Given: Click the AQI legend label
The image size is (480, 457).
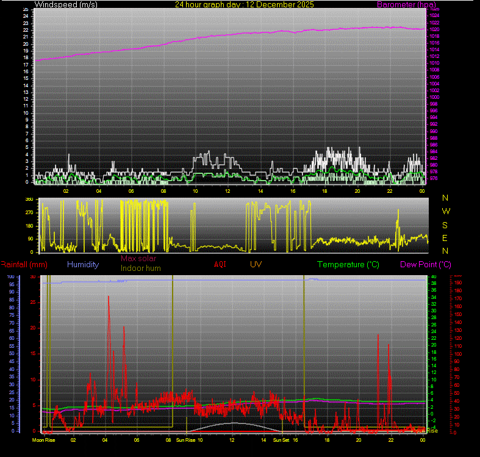Looking at the screenshot, I should (x=220, y=264).
